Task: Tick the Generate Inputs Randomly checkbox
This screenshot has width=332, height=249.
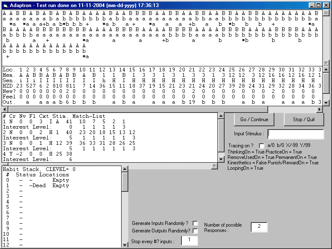Action: pyautogui.click(x=195, y=223)
